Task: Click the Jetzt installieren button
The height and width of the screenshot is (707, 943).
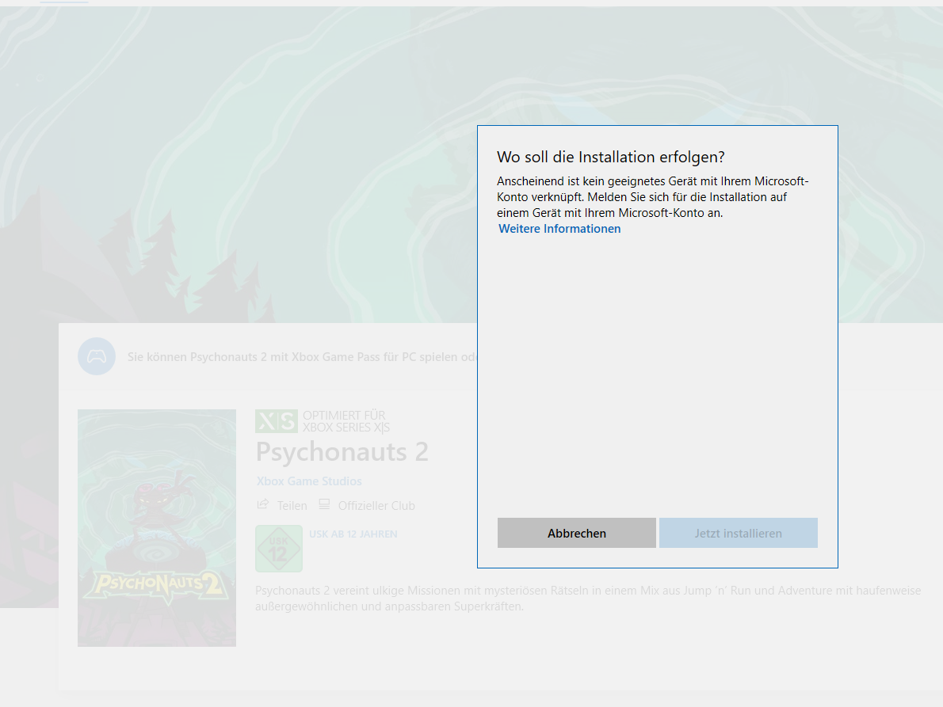Action: [738, 533]
